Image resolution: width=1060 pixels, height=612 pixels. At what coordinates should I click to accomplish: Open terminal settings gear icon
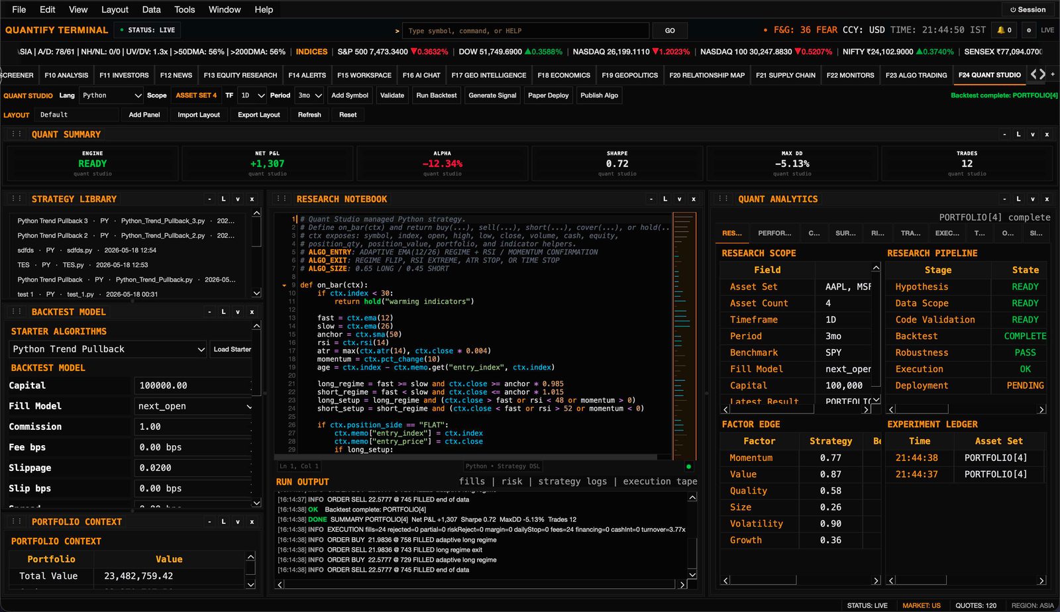tap(1028, 30)
